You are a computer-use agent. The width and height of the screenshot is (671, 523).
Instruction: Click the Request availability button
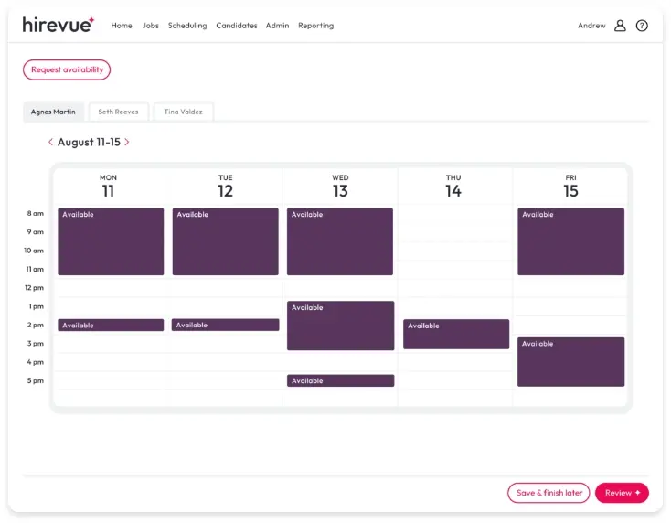pos(67,69)
